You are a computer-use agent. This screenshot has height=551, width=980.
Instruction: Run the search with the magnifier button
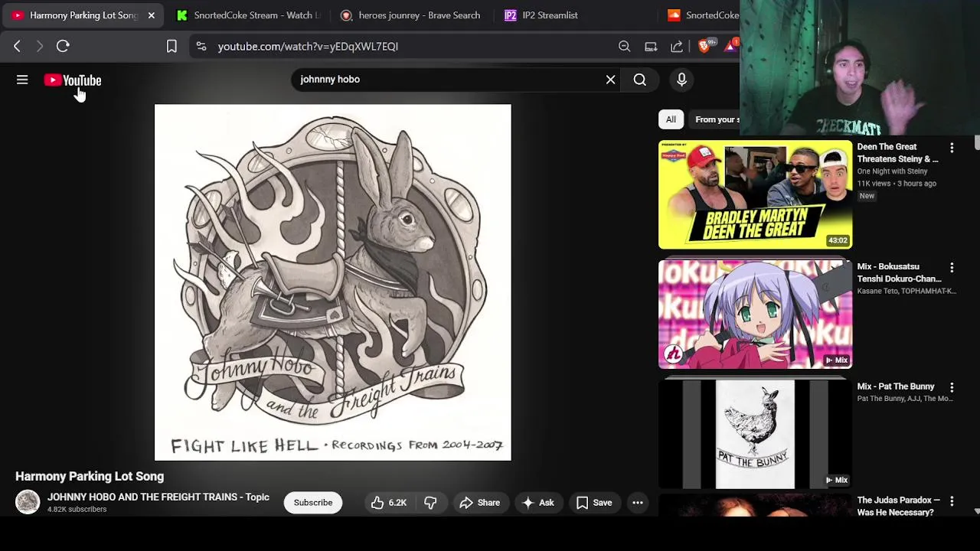640,80
